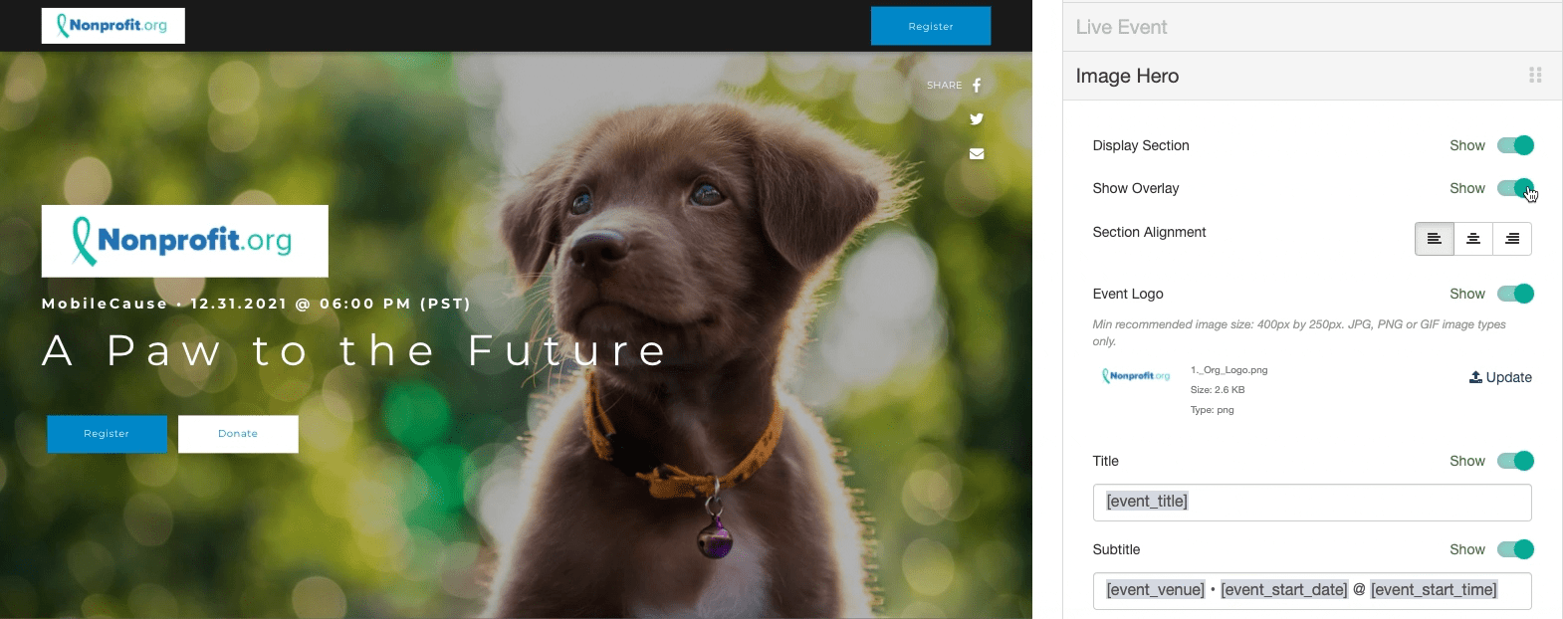The image size is (1563, 619).
Task: Share event on Facebook icon
Action: [977, 86]
